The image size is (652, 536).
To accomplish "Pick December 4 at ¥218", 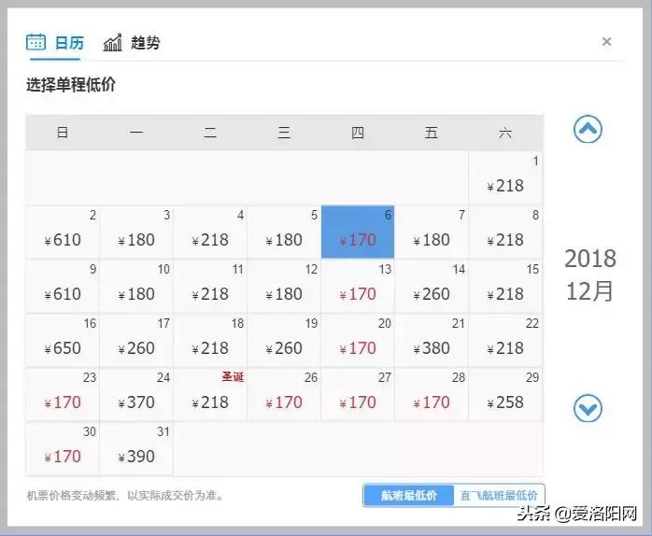I will pyautogui.click(x=210, y=232).
